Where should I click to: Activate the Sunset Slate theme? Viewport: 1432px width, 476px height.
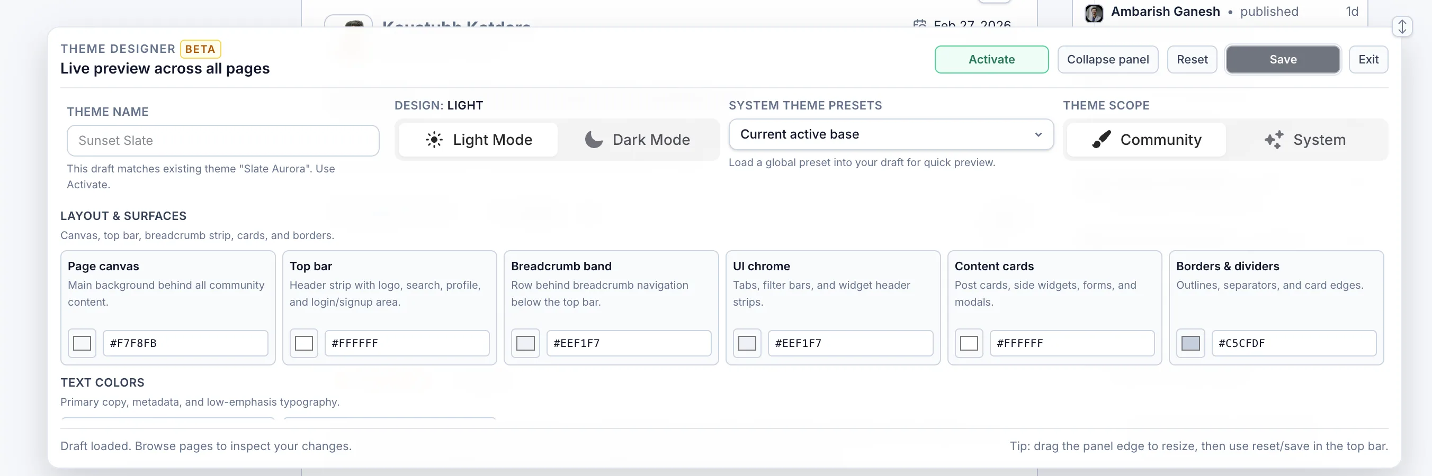click(991, 59)
